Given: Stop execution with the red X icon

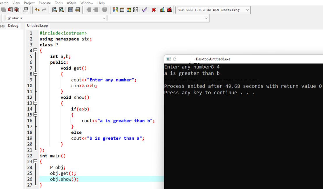Looking at the screenshot, I should coord(154,10).
